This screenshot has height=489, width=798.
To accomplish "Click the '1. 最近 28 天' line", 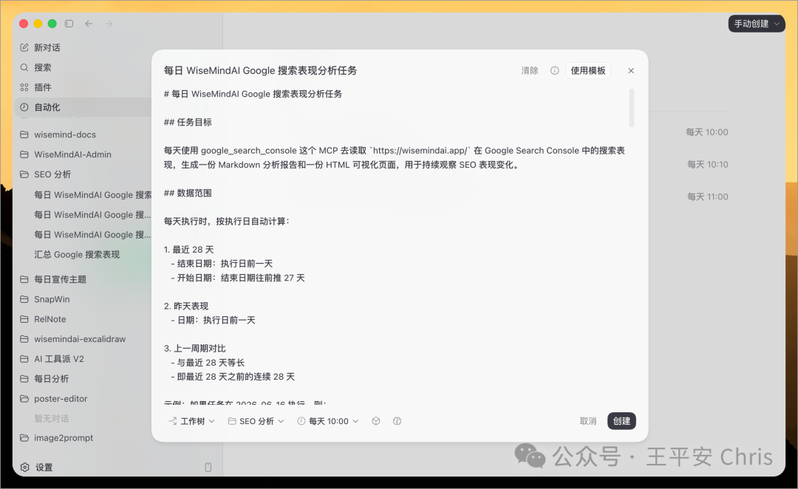I will tap(189, 250).
